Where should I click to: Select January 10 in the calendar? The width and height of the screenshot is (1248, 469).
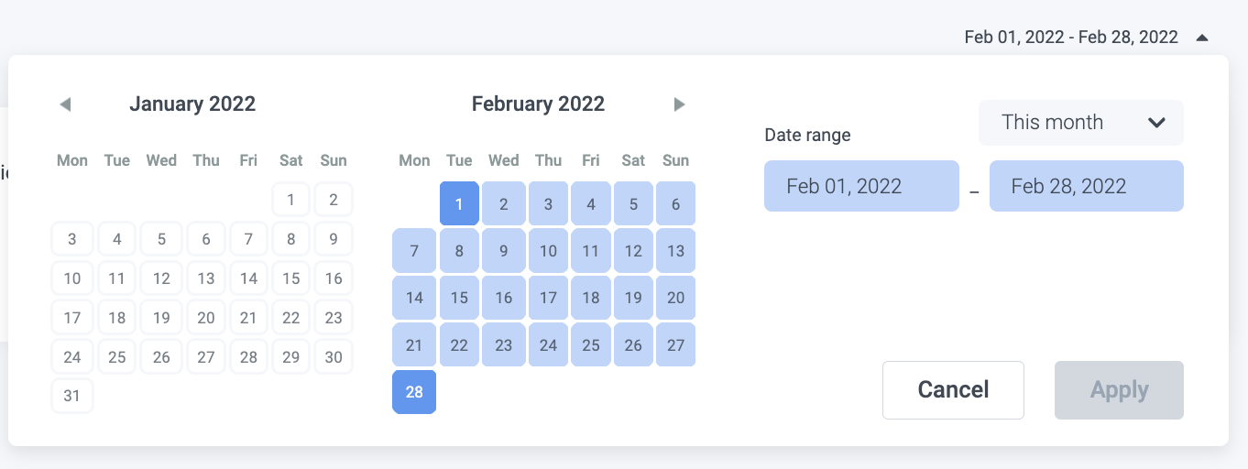[72, 278]
